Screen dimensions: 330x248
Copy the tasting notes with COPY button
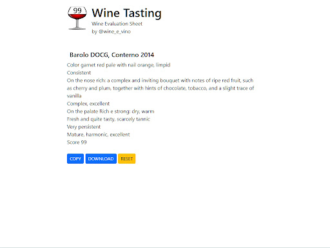[75, 158]
